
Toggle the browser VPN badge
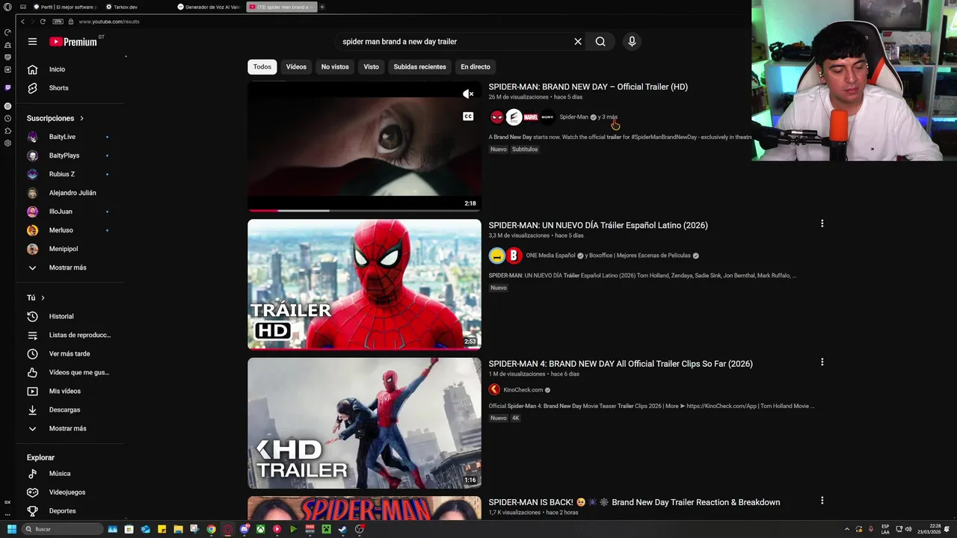click(58, 22)
